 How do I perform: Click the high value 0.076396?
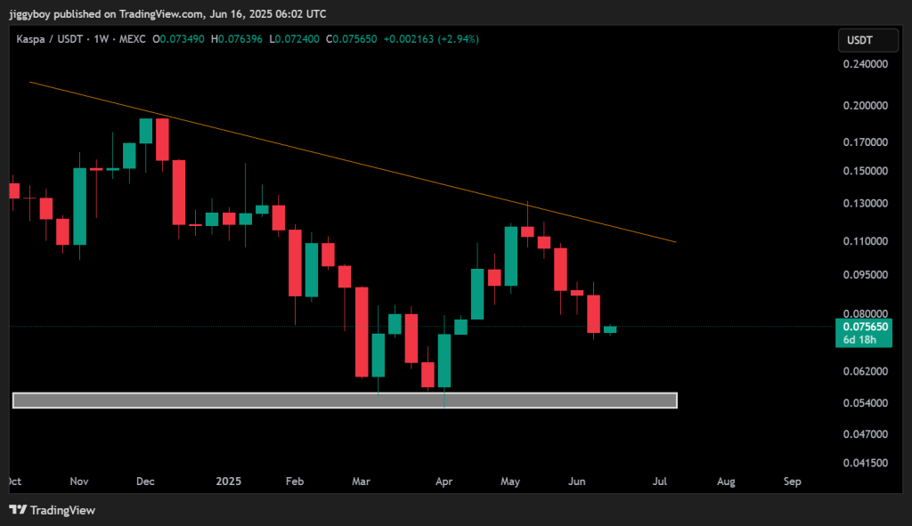240,39
